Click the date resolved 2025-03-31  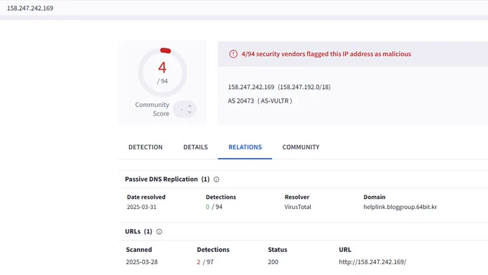(x=141, y=207)
